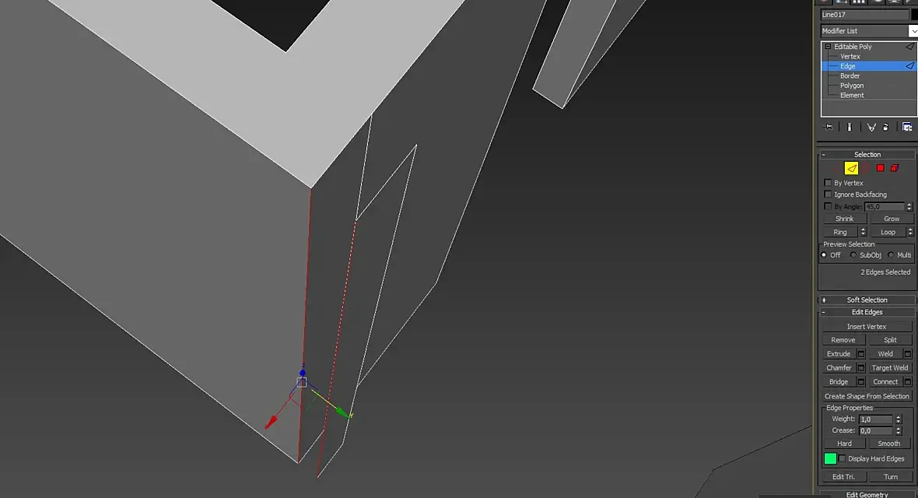Open Chamfer settings box icon
The width and height of the screenshot is (918, 498).
click(x=860, y=368)
